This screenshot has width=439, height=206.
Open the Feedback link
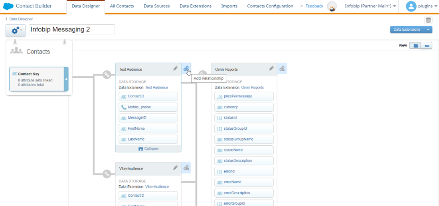point(314,6)
